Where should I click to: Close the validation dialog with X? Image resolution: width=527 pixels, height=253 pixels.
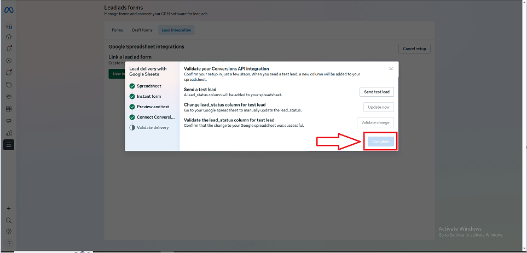pyautogui.click(x=391, y=69)
